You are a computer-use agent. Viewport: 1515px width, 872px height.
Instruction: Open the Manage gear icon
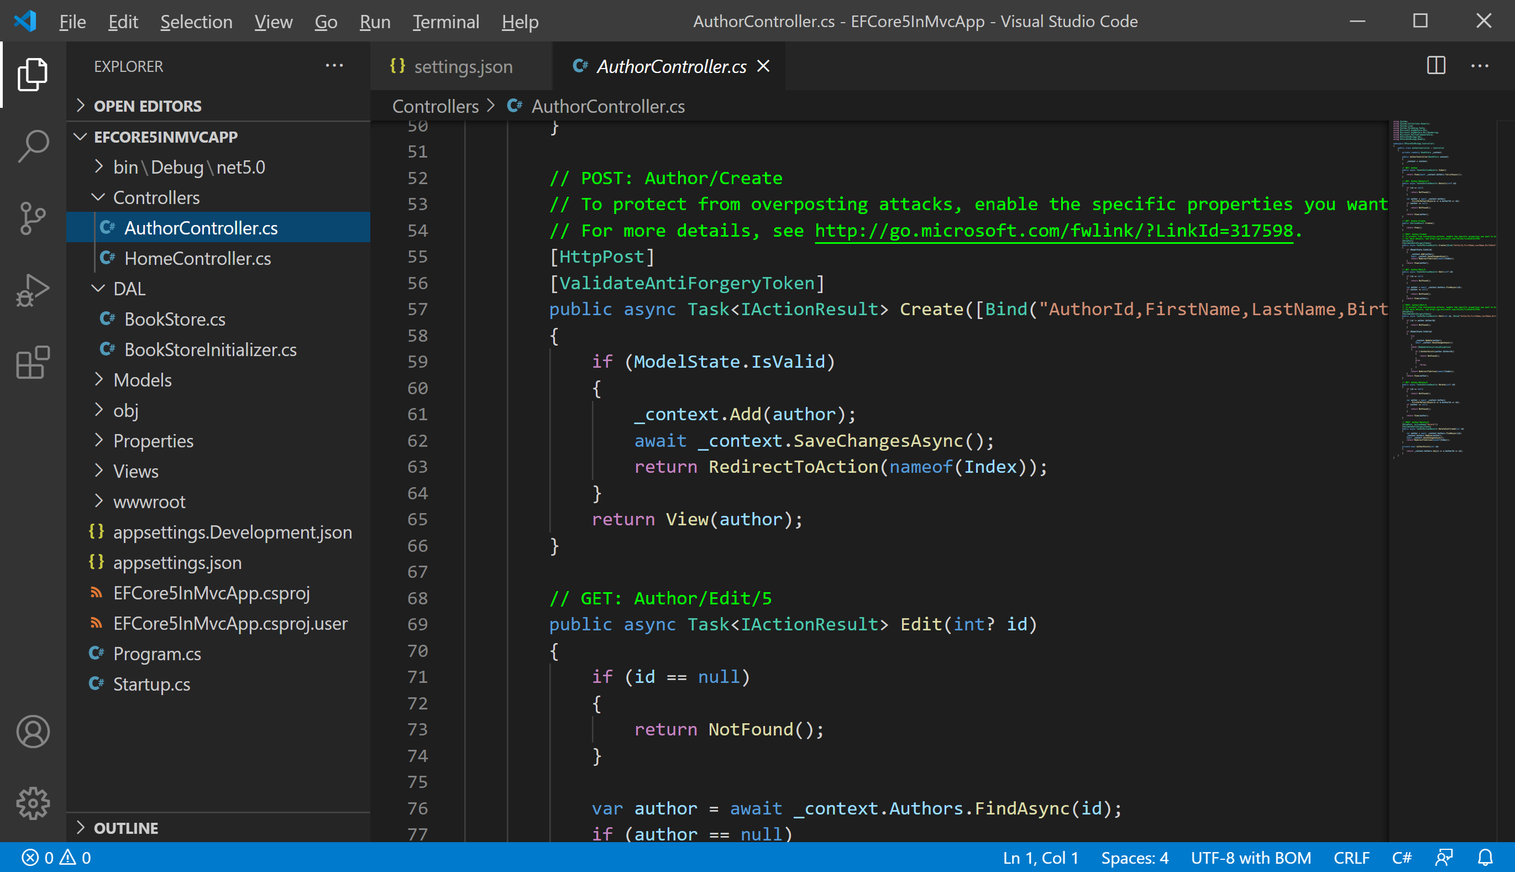[32, 803]
